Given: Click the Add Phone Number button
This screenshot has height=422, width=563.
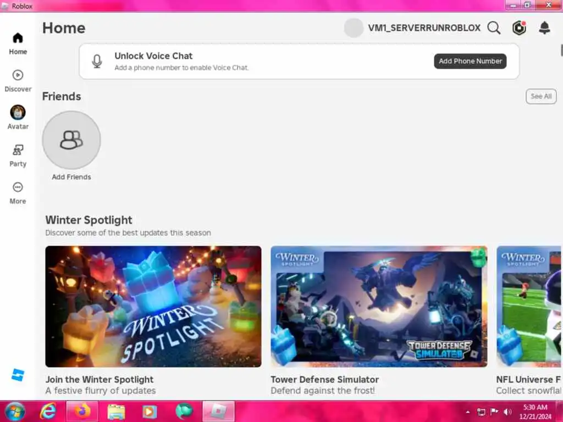Looking at the screenshot, I should (470, 61).
